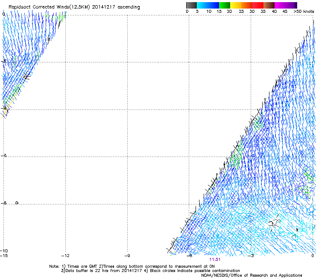Image resolution: width=316 pixels, height=278 pixels.
Task: Click the dark purple 45-50 knots color segment
Action: [291, 5]
